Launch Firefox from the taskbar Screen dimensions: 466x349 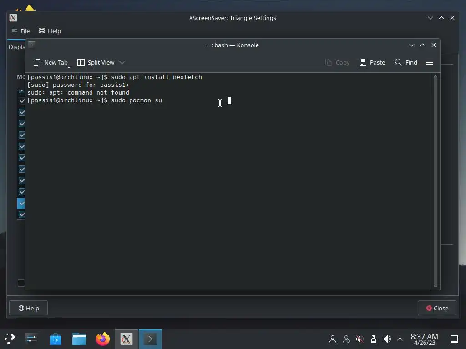click(103, 339)
